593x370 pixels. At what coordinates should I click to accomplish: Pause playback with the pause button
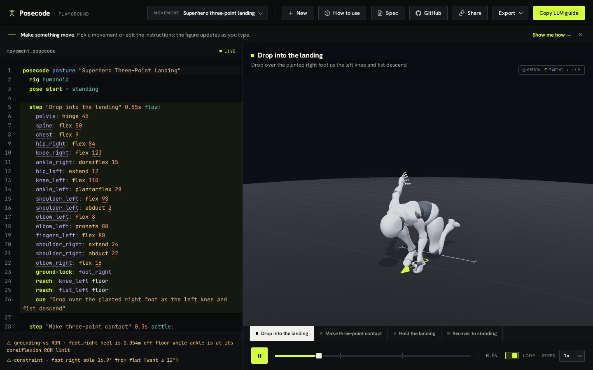click(259, 356)
